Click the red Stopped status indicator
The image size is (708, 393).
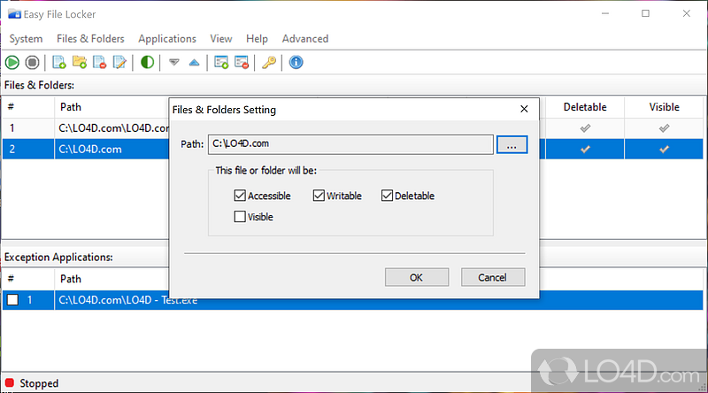[10, 383]
